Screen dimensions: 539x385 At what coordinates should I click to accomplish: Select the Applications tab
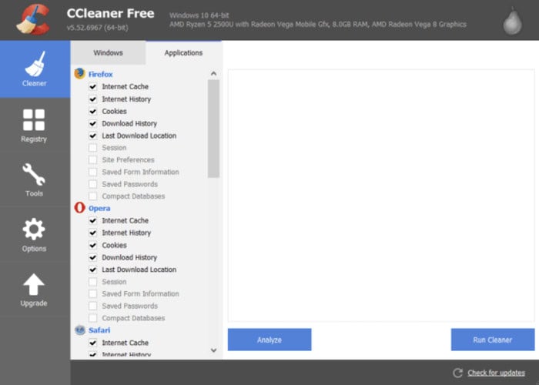click(183, 52)
